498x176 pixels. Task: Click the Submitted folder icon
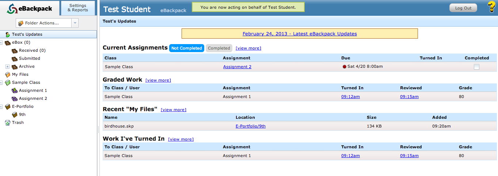(15, 59)
